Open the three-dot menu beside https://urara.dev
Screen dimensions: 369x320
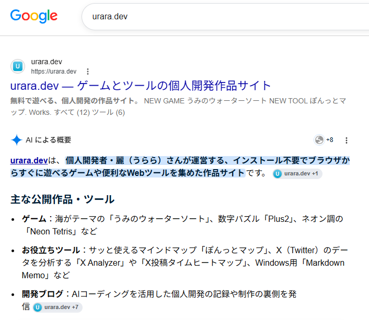coord(88,72)
